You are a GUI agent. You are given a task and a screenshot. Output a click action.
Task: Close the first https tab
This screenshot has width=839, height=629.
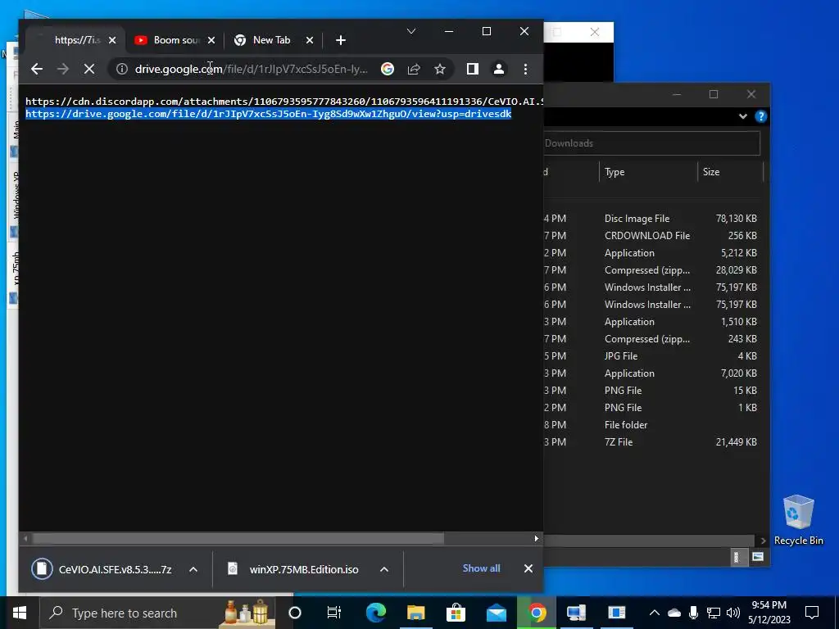(x=111, y=40)
